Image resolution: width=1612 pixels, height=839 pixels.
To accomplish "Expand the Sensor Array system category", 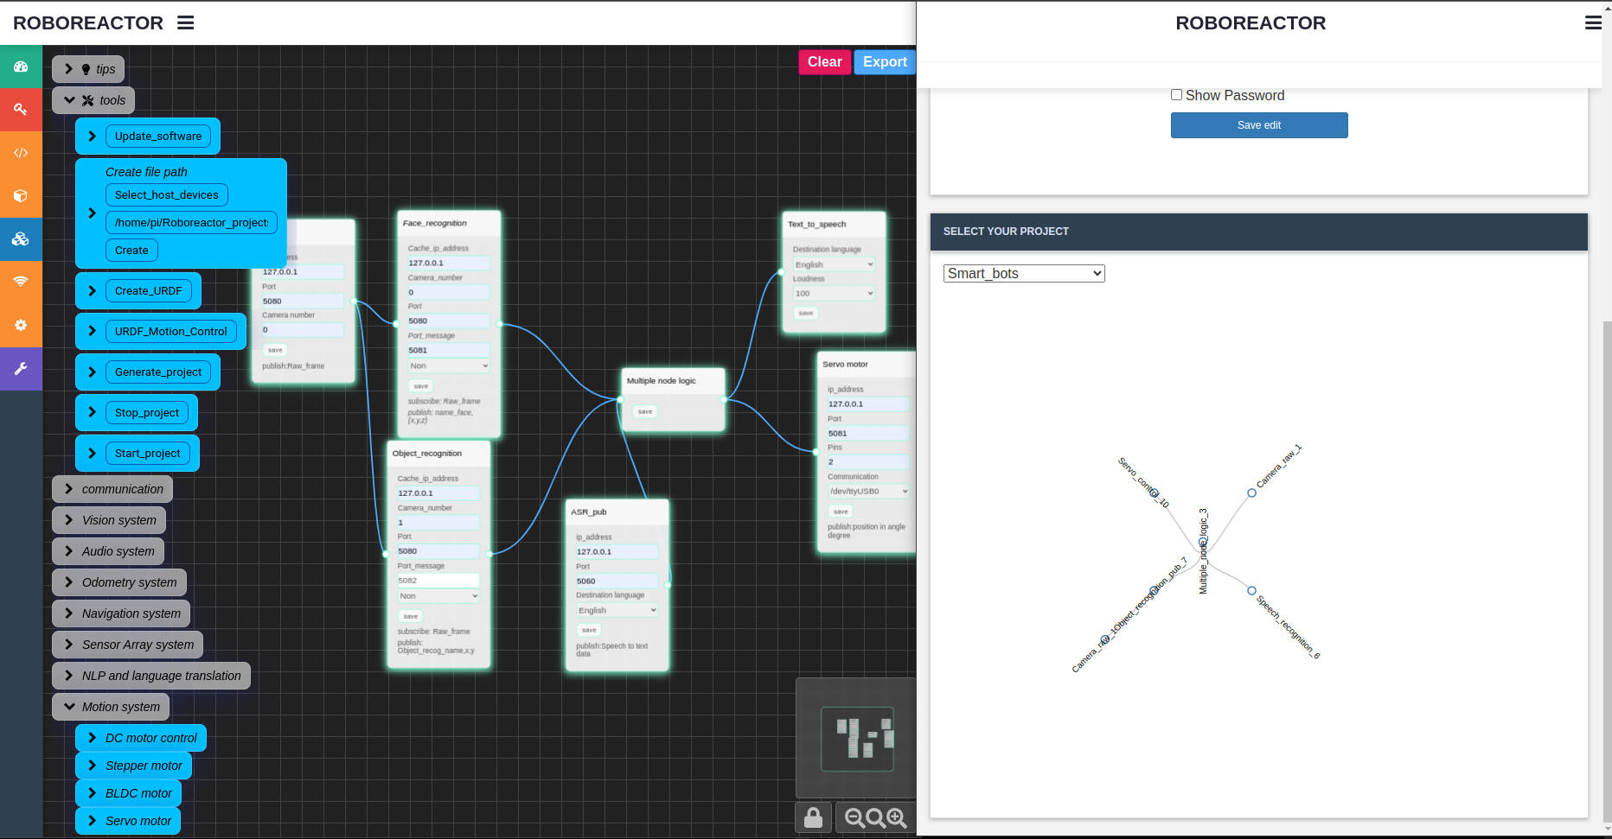I will (128, 645).
